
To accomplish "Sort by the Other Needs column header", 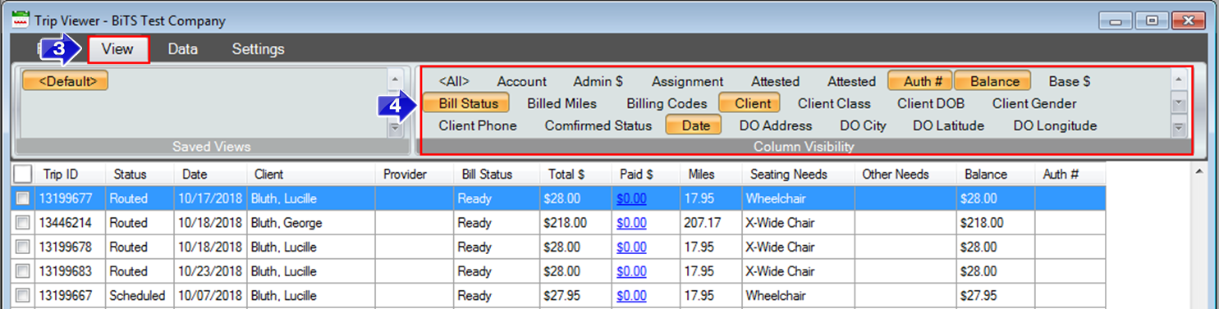I will tap(905, 174).
